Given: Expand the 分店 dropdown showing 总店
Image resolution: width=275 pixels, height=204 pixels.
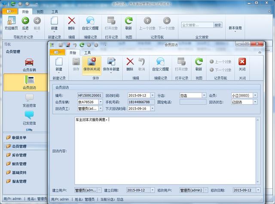Looking at the screenshot, I should [x=204, y=96].
